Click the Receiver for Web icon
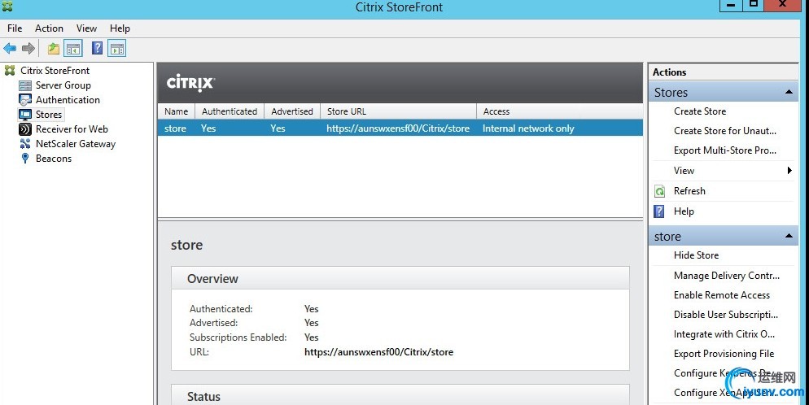The height and width of the screenshot is (405, 809). pyautogui.click(x=24, y=128)
